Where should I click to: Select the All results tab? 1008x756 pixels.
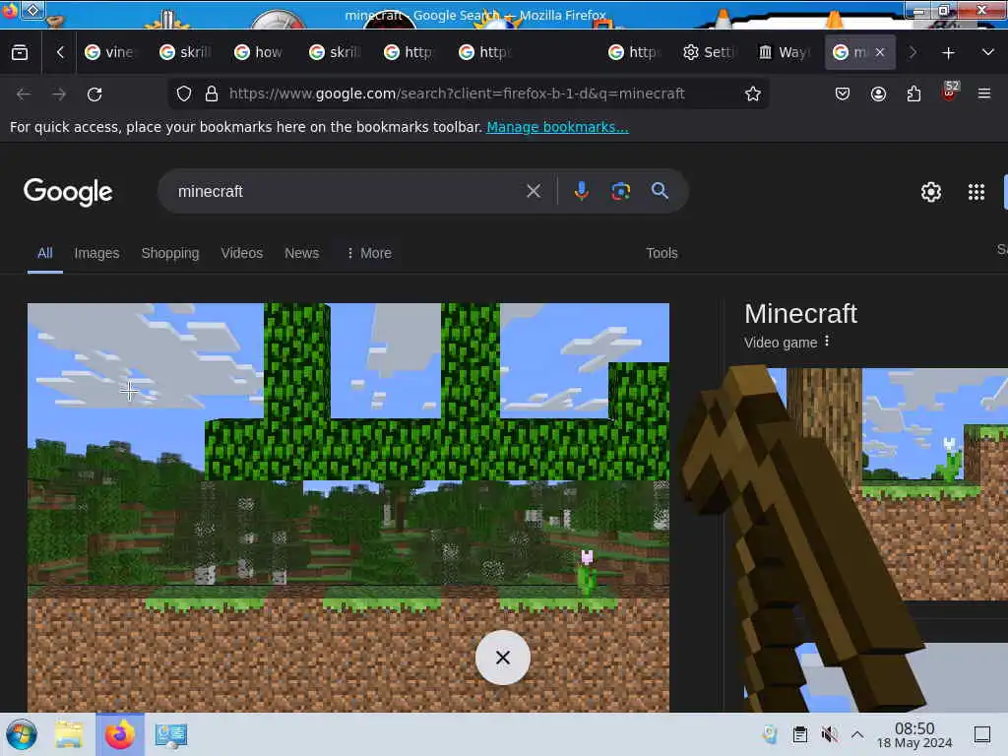click(45, 253)
